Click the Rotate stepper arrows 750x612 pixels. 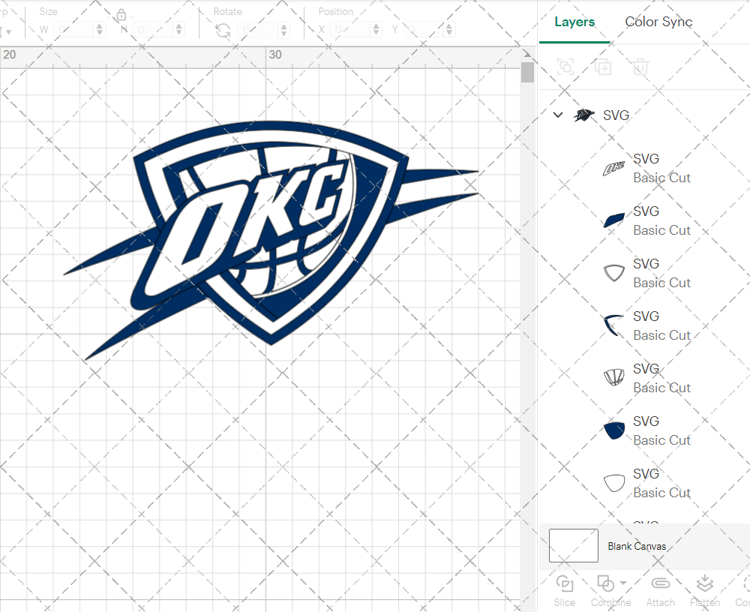(x=284, y=30)
